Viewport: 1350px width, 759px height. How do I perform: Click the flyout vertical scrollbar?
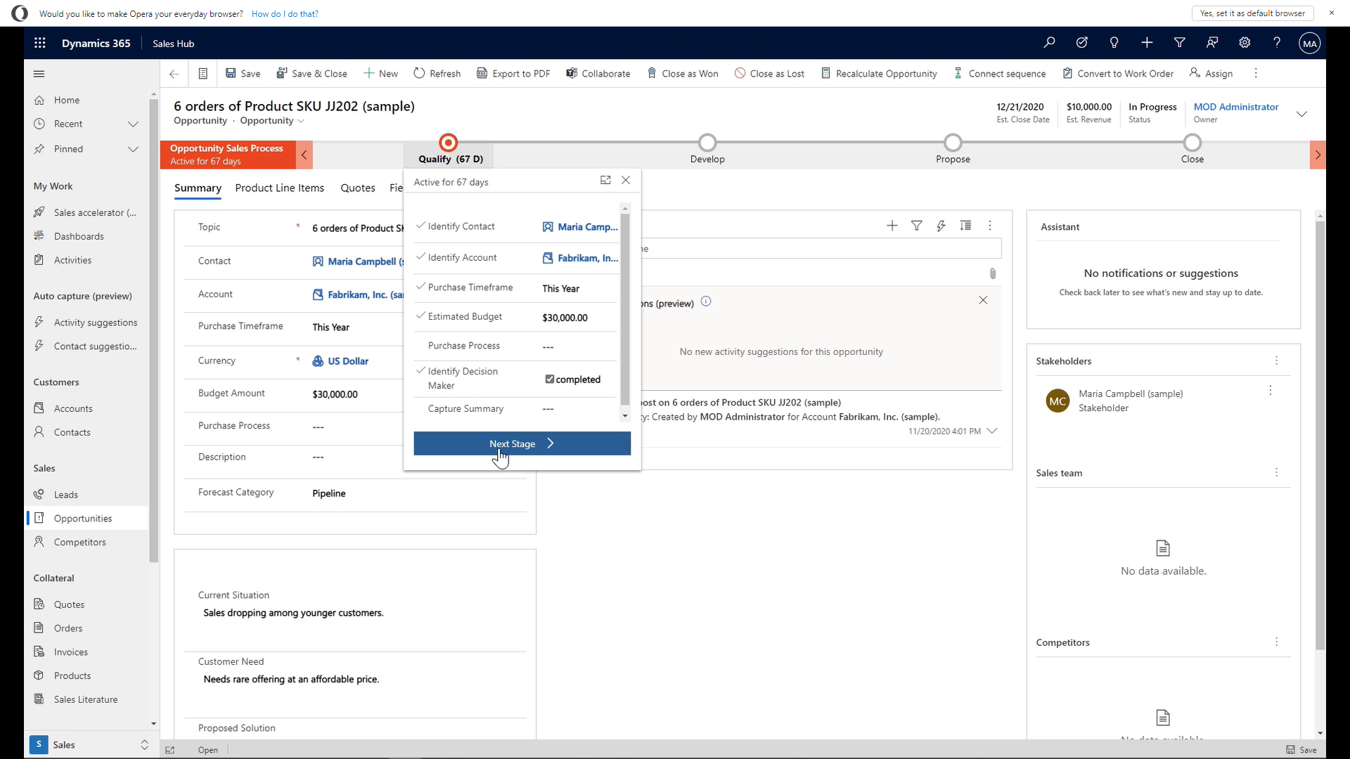tap(625, 309)
